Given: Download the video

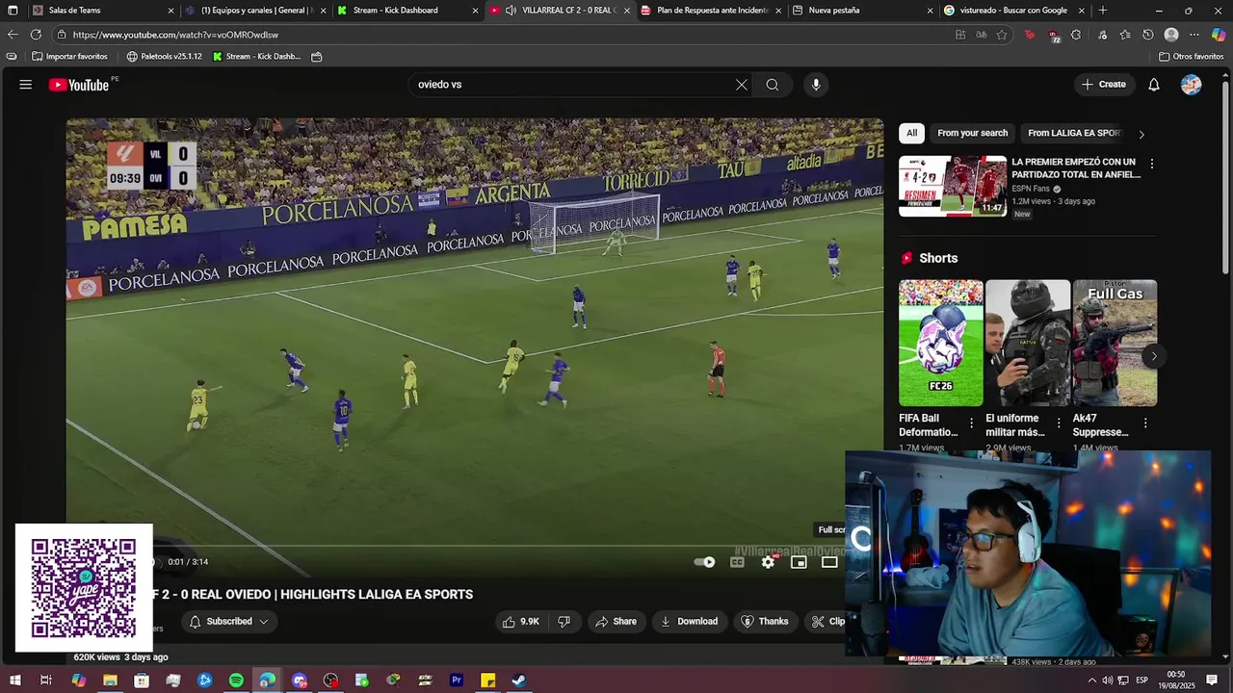Looking at the screenshot, I should [x=690, y=622].
